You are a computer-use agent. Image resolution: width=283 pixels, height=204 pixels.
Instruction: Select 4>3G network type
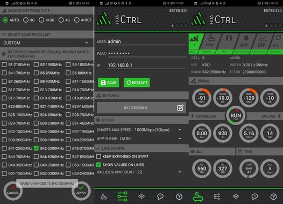click(47, 20)
